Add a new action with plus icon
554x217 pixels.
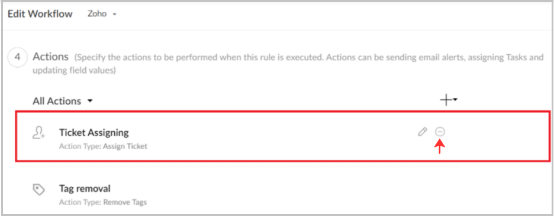446,100
